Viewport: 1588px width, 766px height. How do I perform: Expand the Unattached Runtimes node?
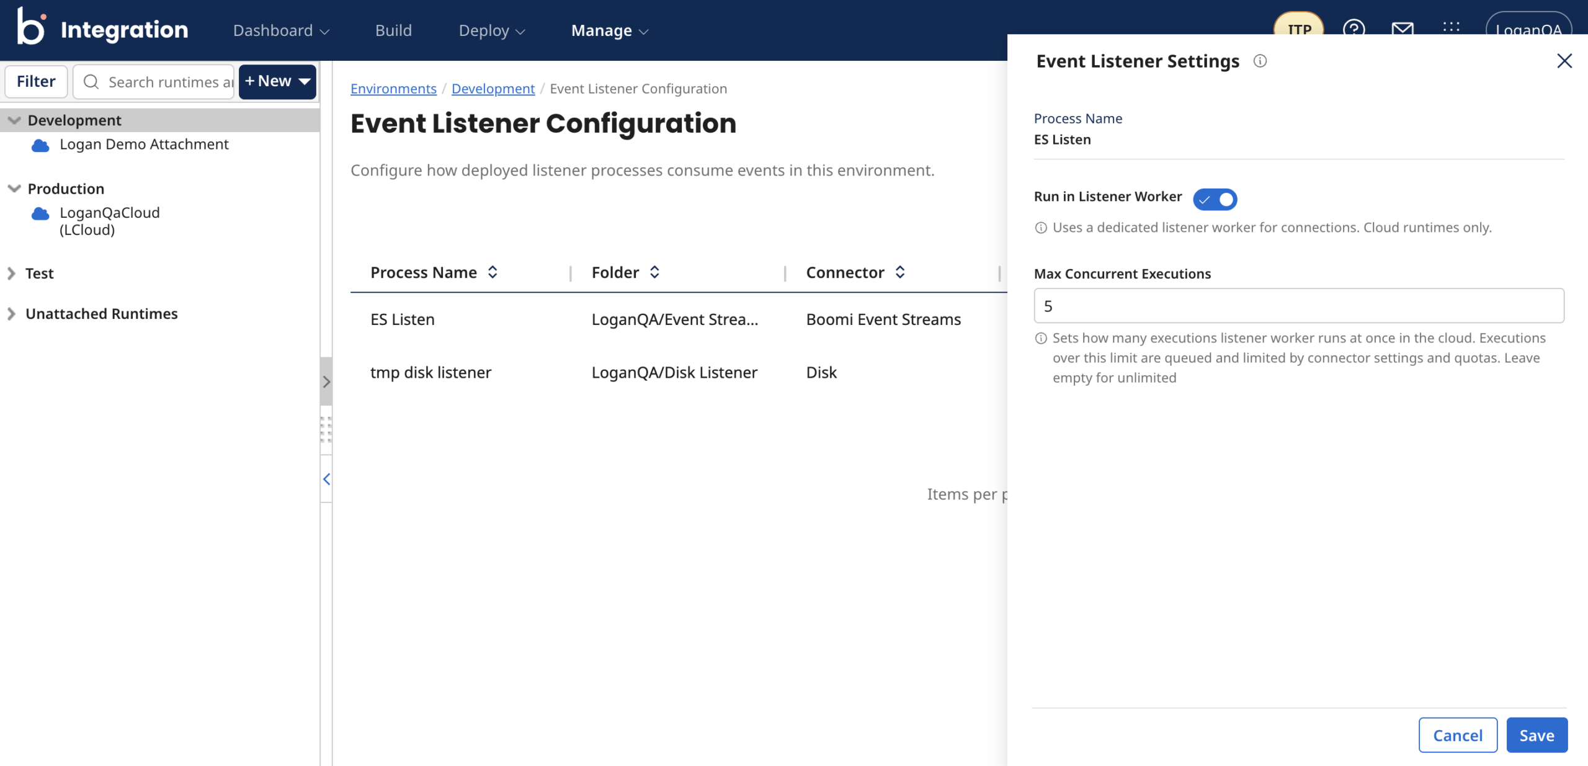(x=11, y=314)
